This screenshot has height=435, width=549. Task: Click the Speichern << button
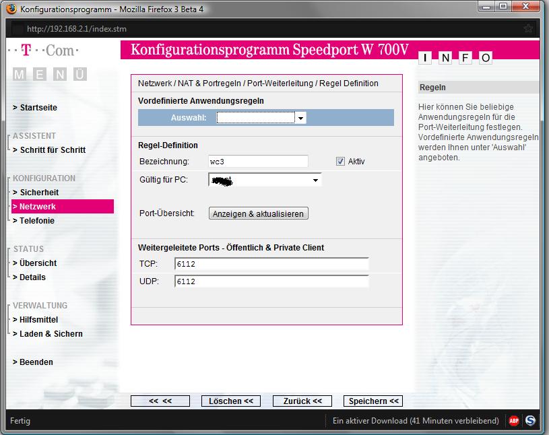pyautogui.click(x=373, y=401)
